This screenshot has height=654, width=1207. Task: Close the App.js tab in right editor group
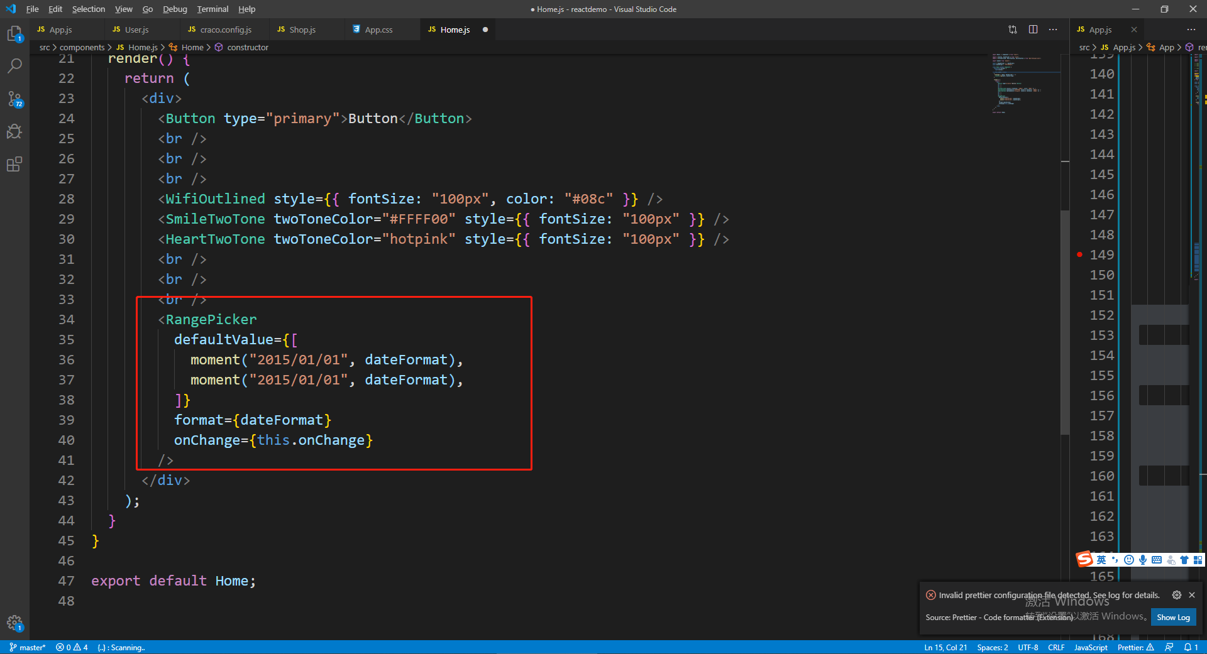click(1134, 30)
